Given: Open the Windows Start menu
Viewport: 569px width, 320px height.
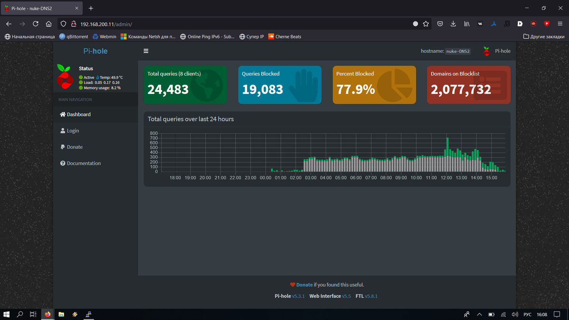Looking at the screenshot, I should (x=7, y=314).
